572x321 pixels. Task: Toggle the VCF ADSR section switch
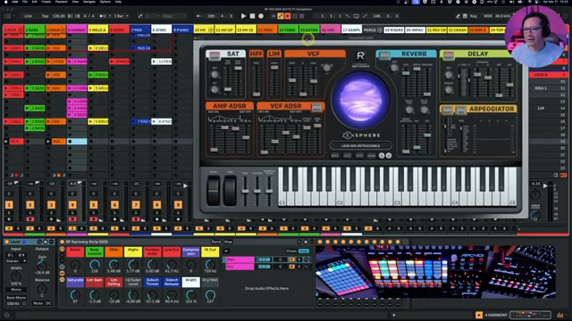[x=316, y=107]
